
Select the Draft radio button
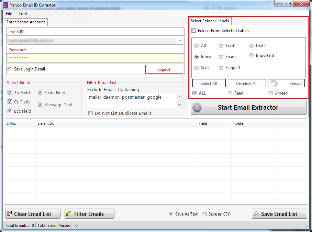(252, 46)
